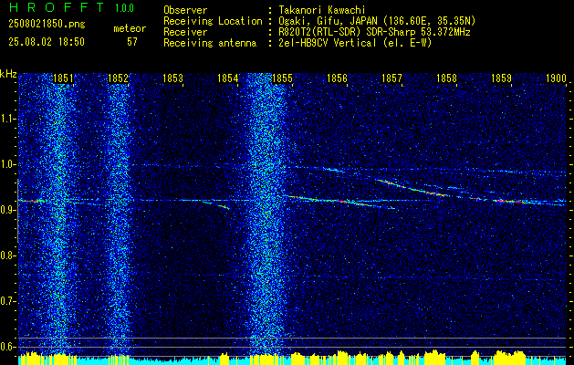574x365 pixels.
Task: Click the 1855 time marker
Action: [x=282, y=78]
